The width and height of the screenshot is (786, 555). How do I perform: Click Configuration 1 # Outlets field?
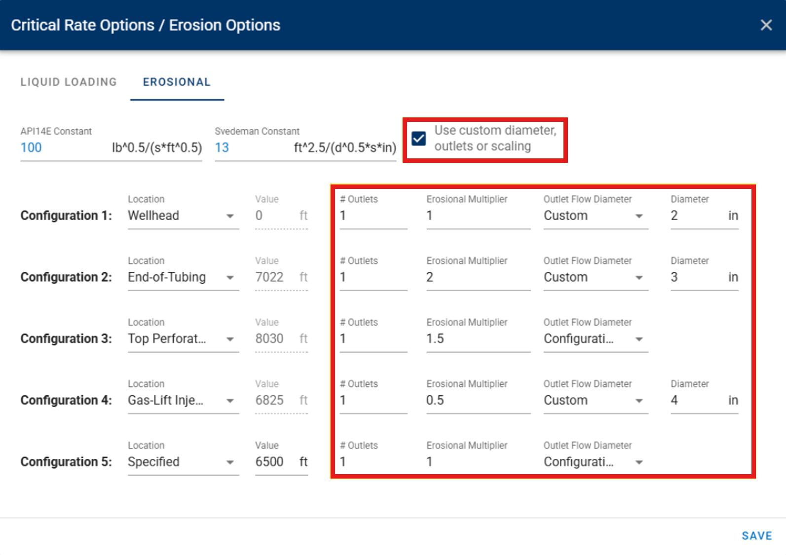point(374,216)
